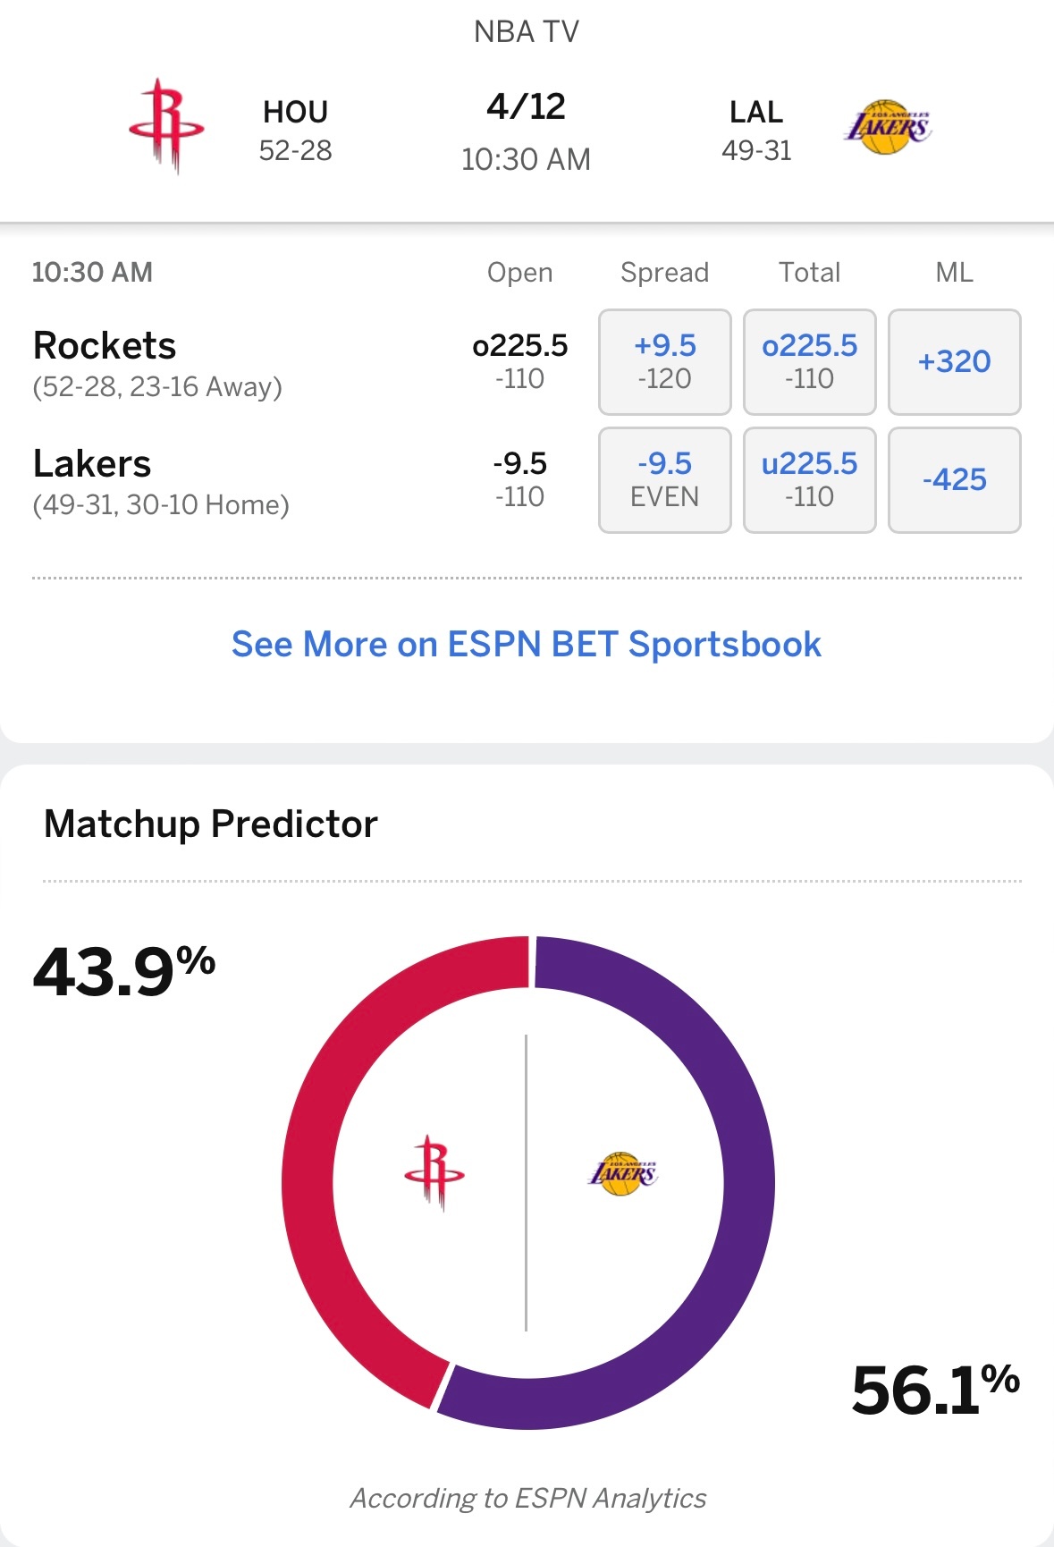
Task: Tap the 4/12 game date
Action: point(527,106)
